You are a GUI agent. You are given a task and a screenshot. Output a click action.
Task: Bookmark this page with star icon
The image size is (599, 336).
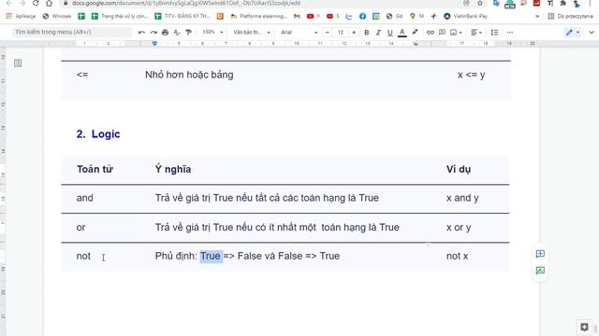pos(480,3)
